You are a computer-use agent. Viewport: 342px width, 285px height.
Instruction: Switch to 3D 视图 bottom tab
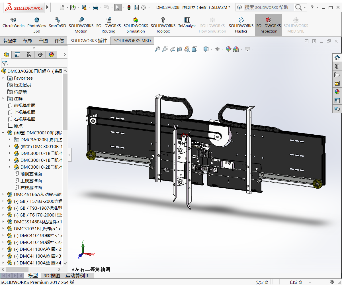(x=52, y=276)
